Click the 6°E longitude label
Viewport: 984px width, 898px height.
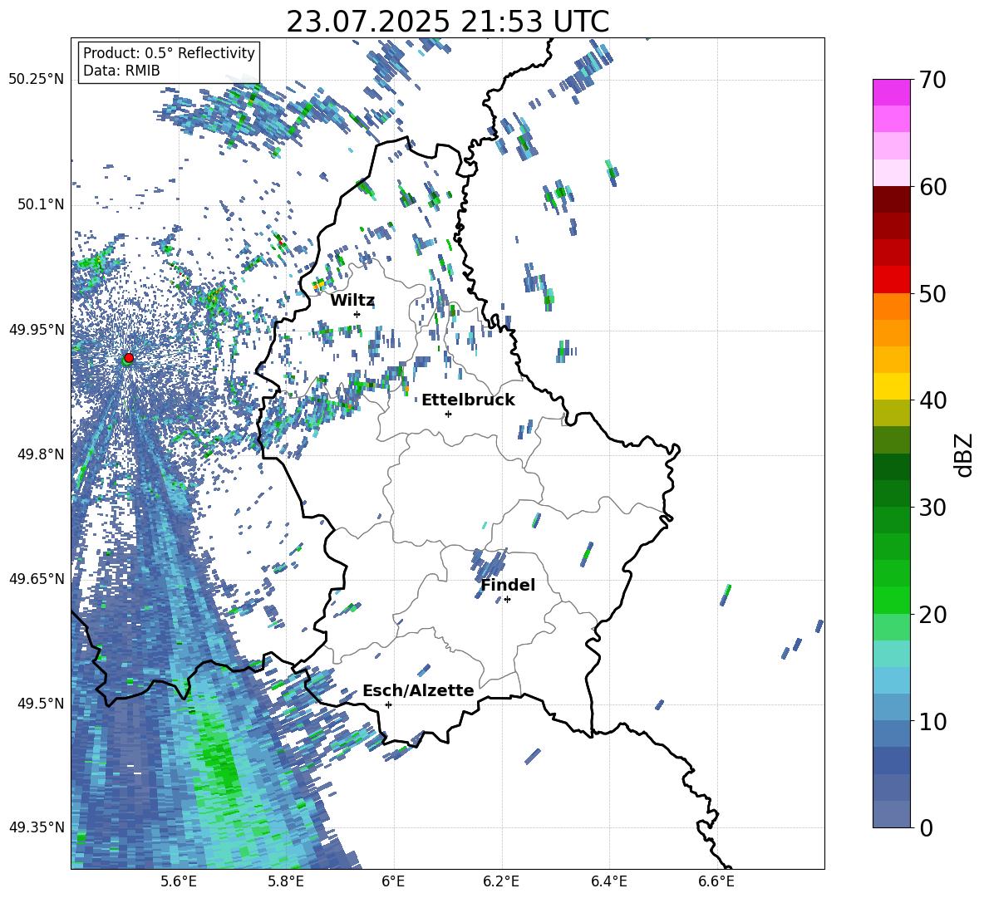pyautogui.click(x=393, y=881)
